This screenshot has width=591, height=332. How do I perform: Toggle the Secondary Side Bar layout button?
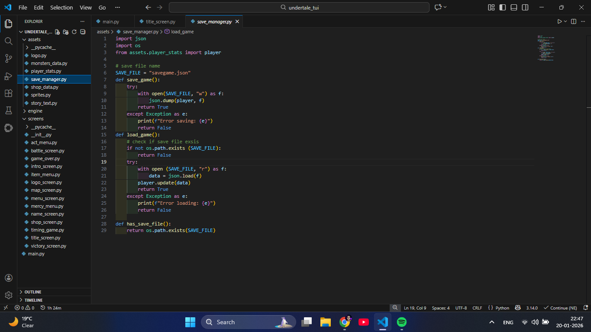525,7
